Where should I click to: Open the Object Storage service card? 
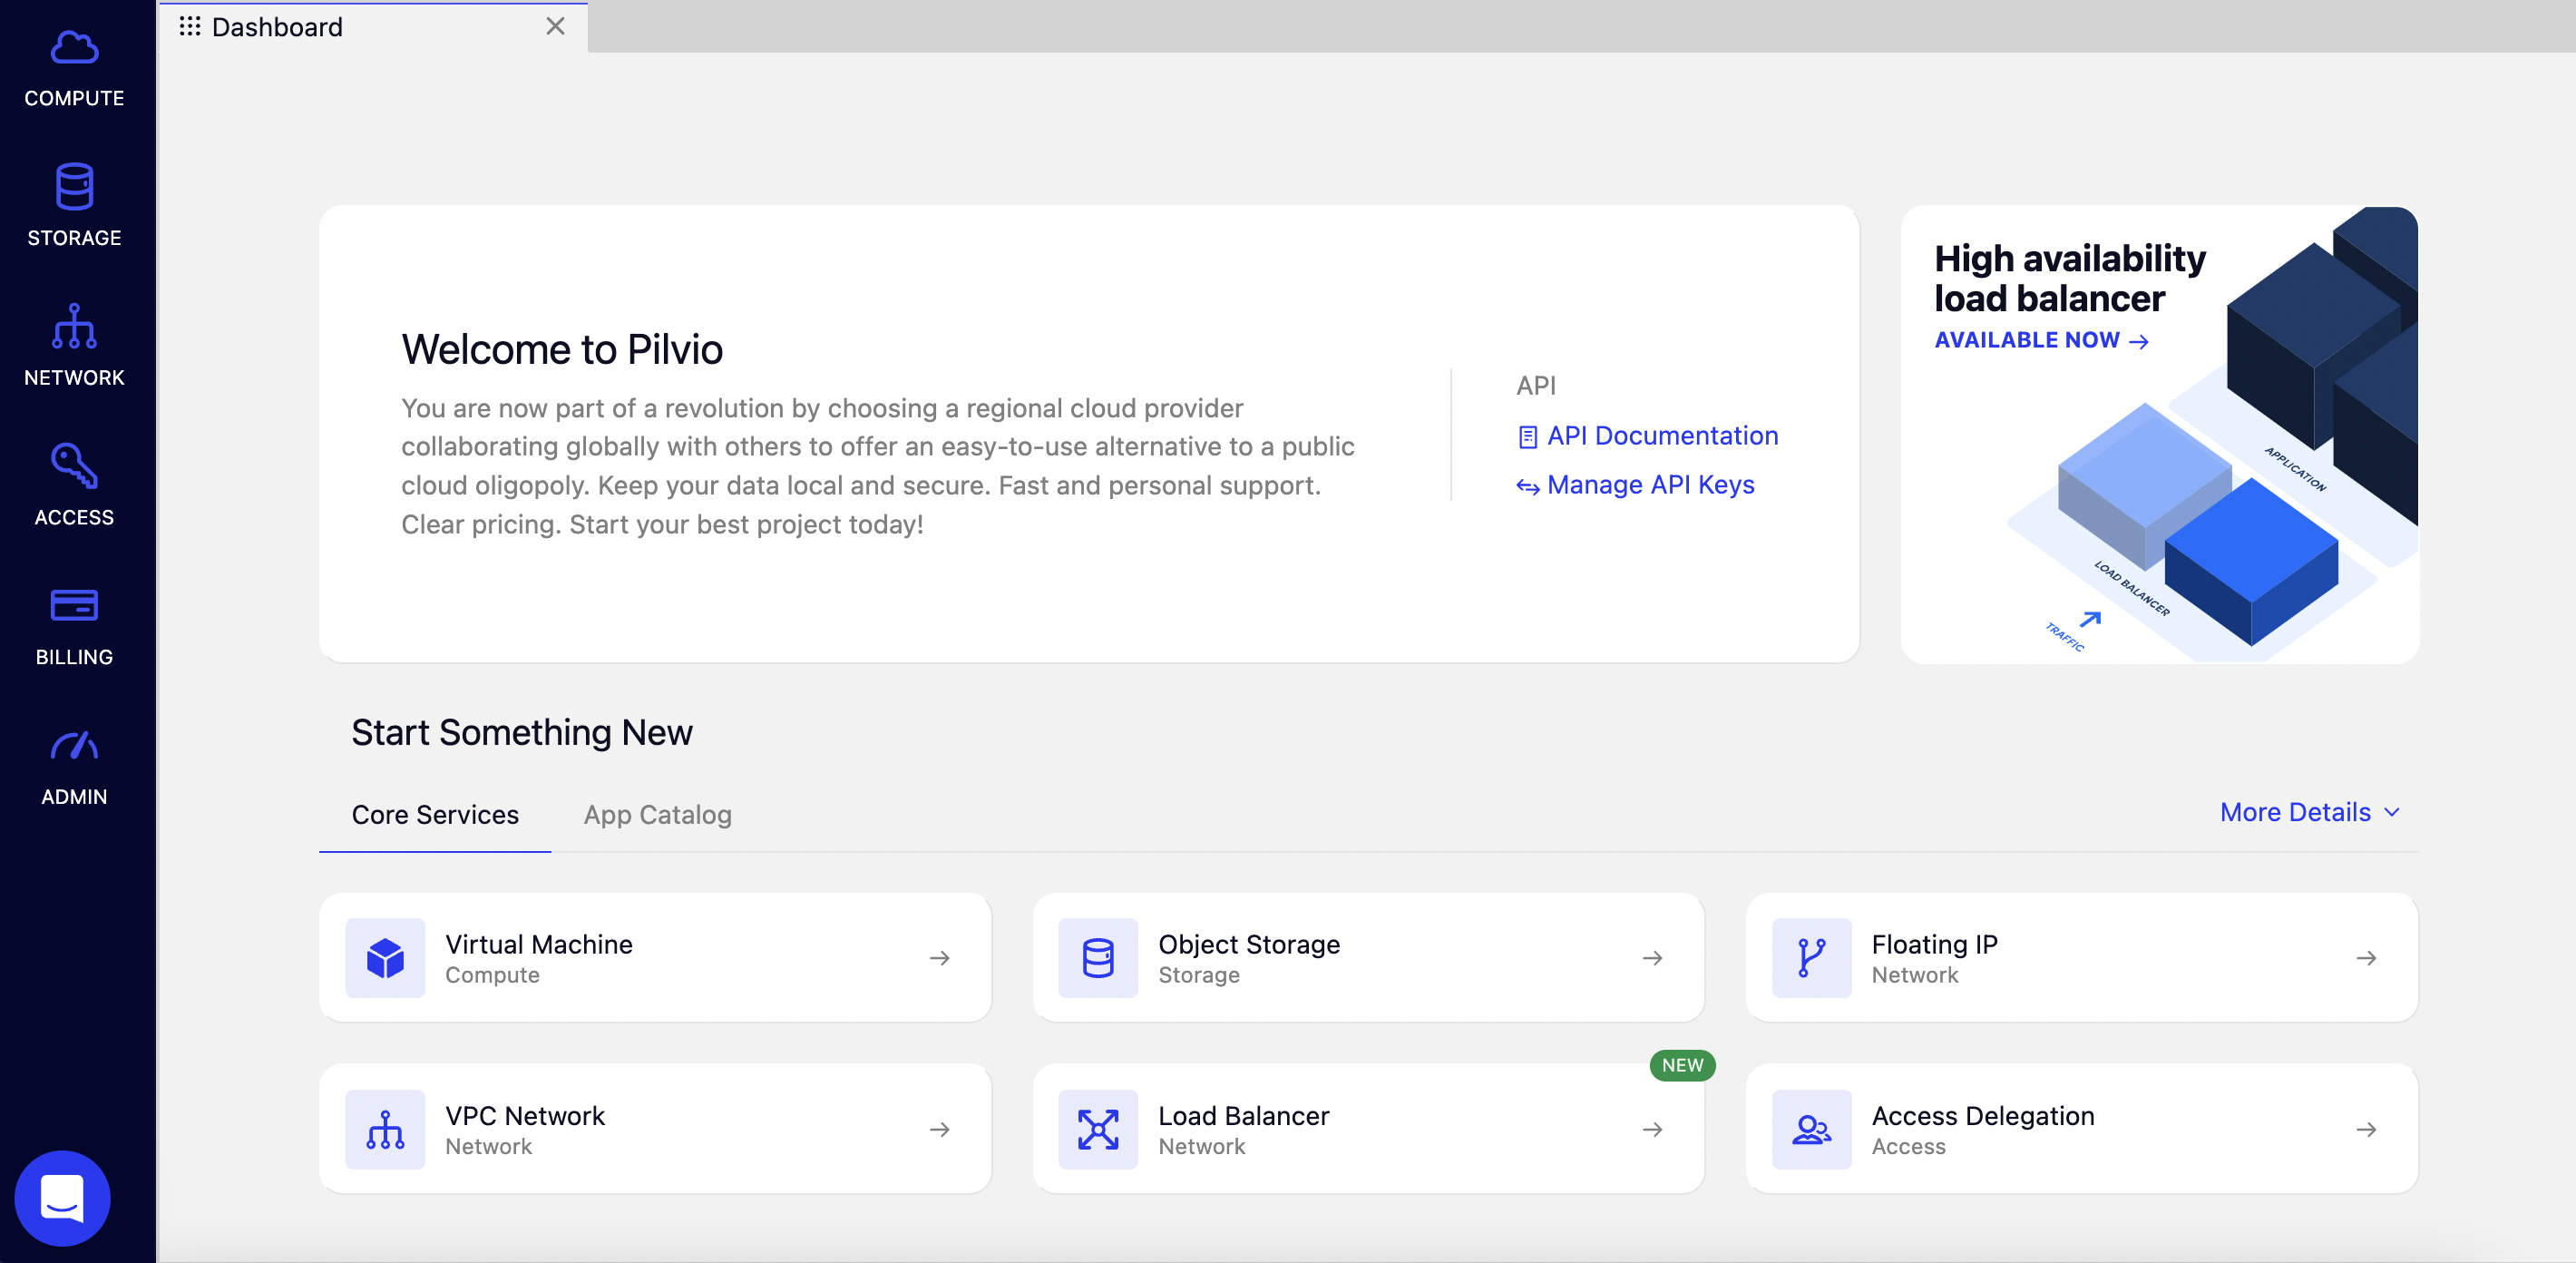pyautogui.click(x=1367, y=957)
